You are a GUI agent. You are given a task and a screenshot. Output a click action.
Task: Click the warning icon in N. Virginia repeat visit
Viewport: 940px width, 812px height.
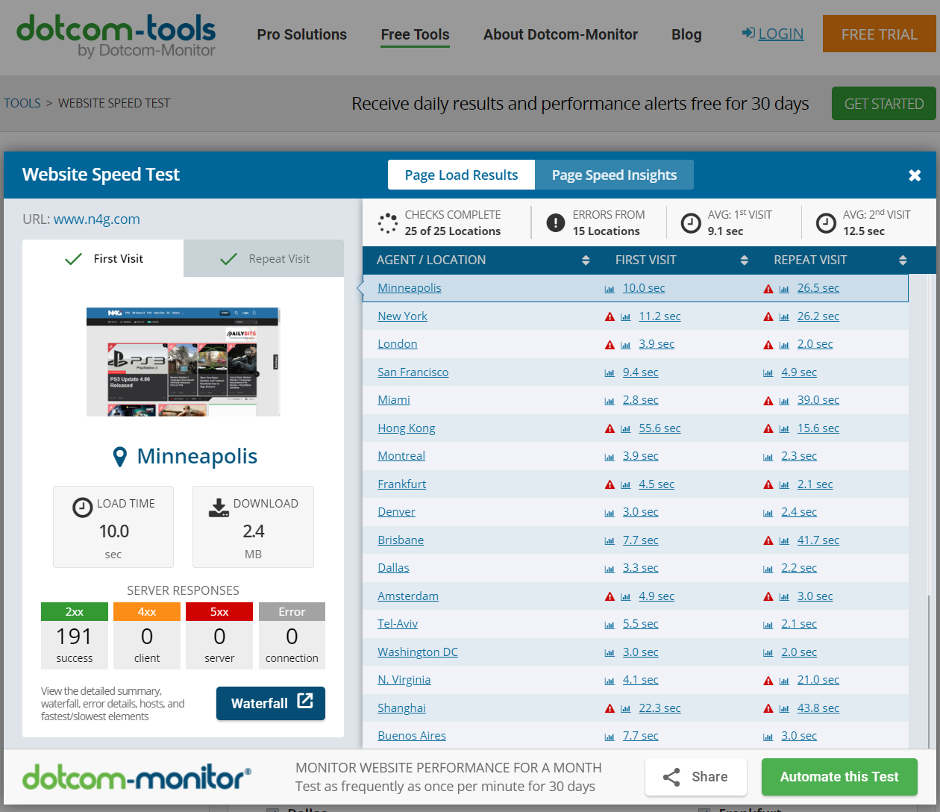pos(768,681)
